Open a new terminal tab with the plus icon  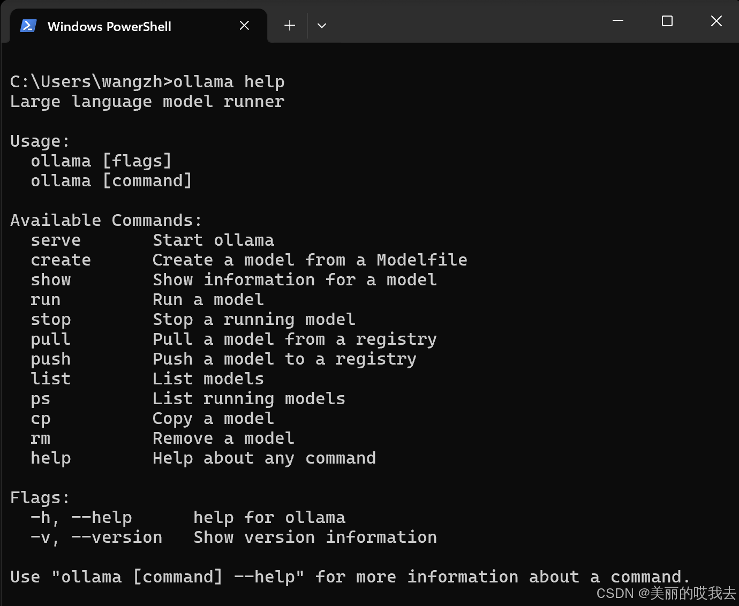pyautogui.click(x=289, y=25)
